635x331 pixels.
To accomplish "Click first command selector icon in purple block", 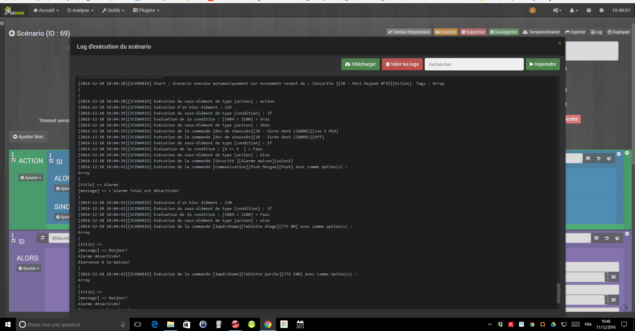I will pos(614,277).
